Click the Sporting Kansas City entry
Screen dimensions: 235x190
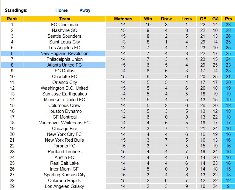(64, 175)
